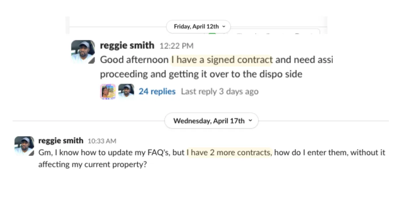Image resolution: width=398 pixels, height=223 pixels.
Task: Click the second thread replier's avatar
Action: pos(126,92)
